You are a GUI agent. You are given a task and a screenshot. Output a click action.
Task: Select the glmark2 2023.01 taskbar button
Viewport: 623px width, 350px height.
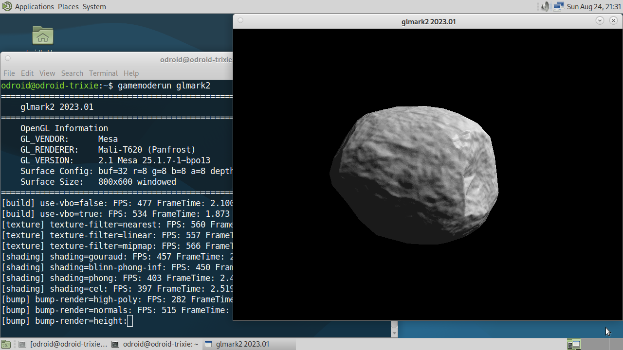coord(242,344)
